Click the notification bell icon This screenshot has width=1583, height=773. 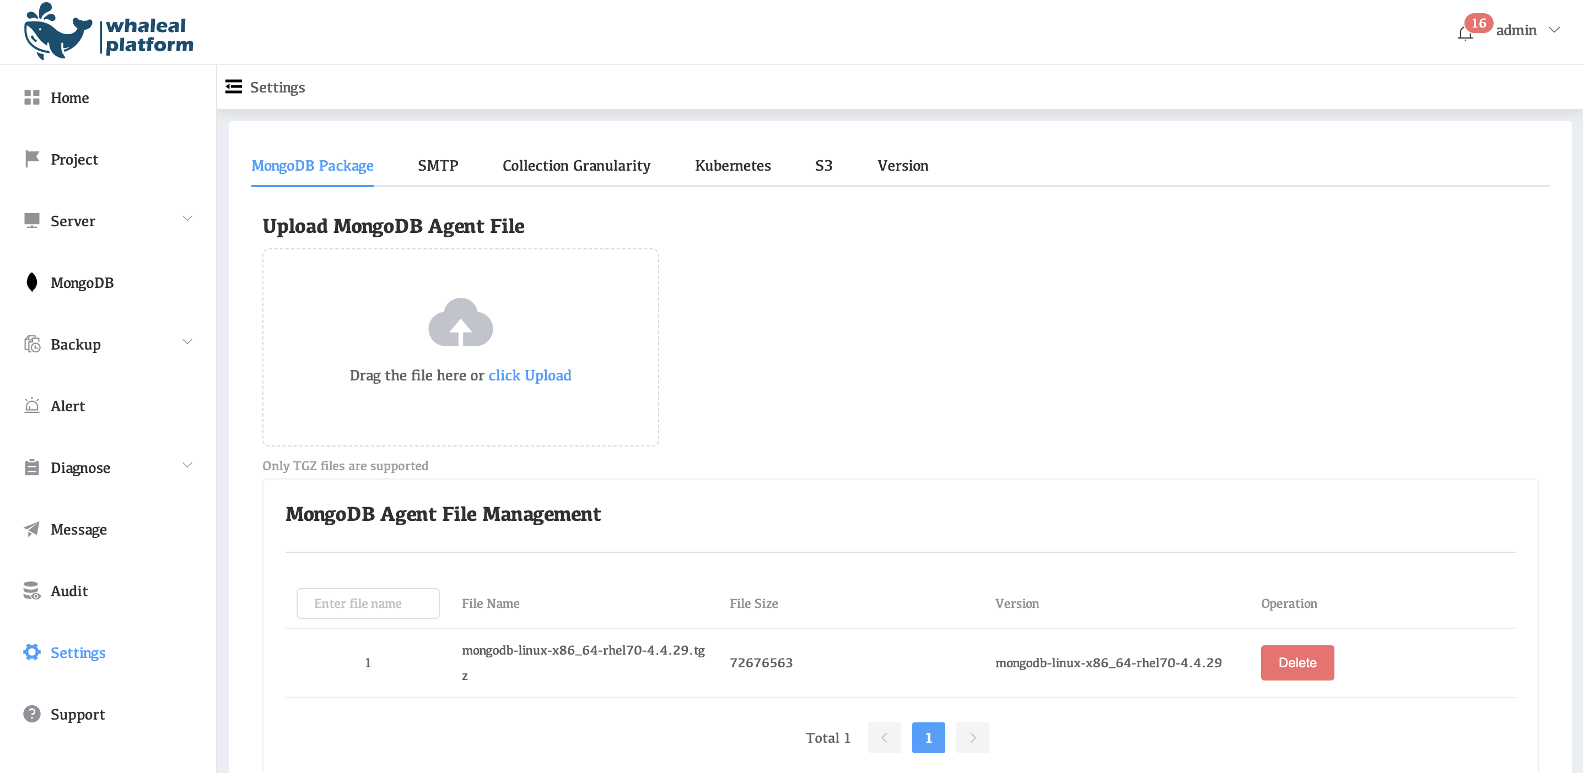(1464, 33)
